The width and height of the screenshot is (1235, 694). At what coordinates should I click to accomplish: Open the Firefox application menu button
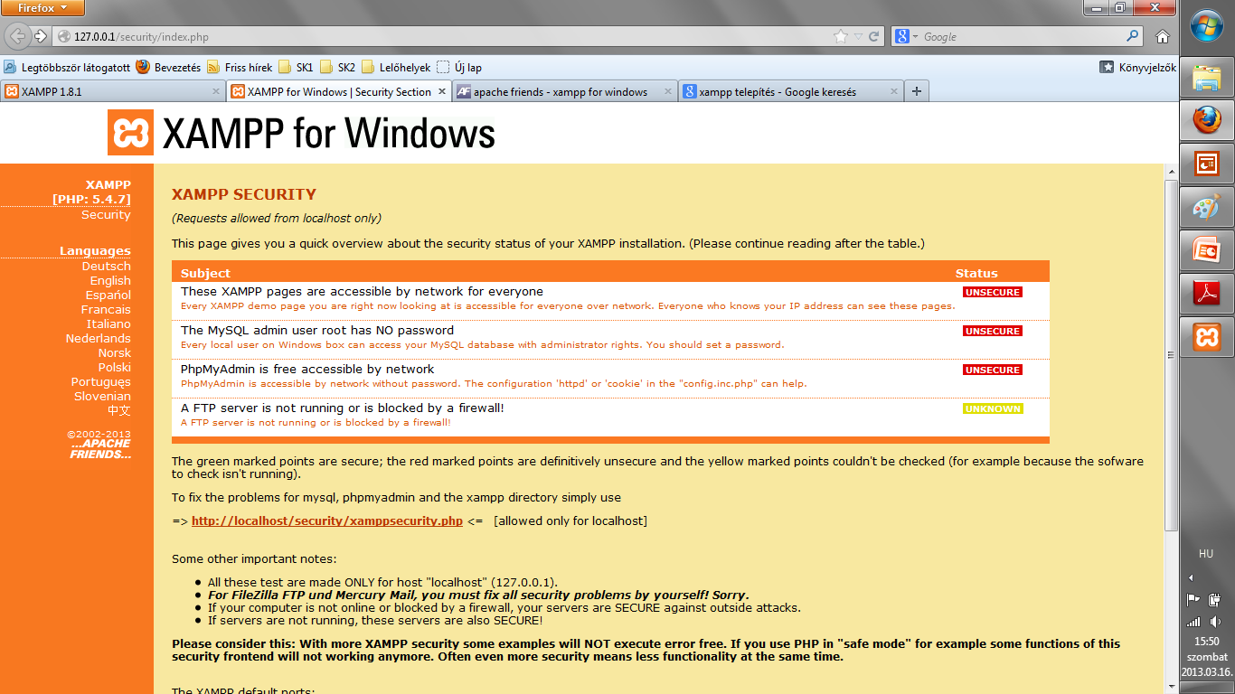pyautogui.click(x=42, y=8)
